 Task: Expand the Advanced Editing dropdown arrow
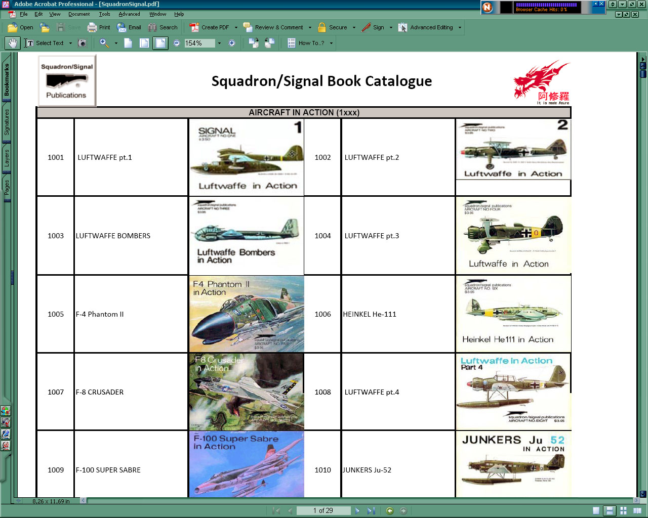(x=460, y=28)
